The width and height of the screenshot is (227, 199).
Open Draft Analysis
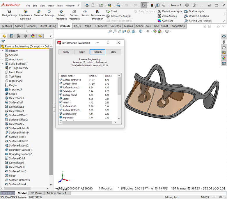point(194,11)
